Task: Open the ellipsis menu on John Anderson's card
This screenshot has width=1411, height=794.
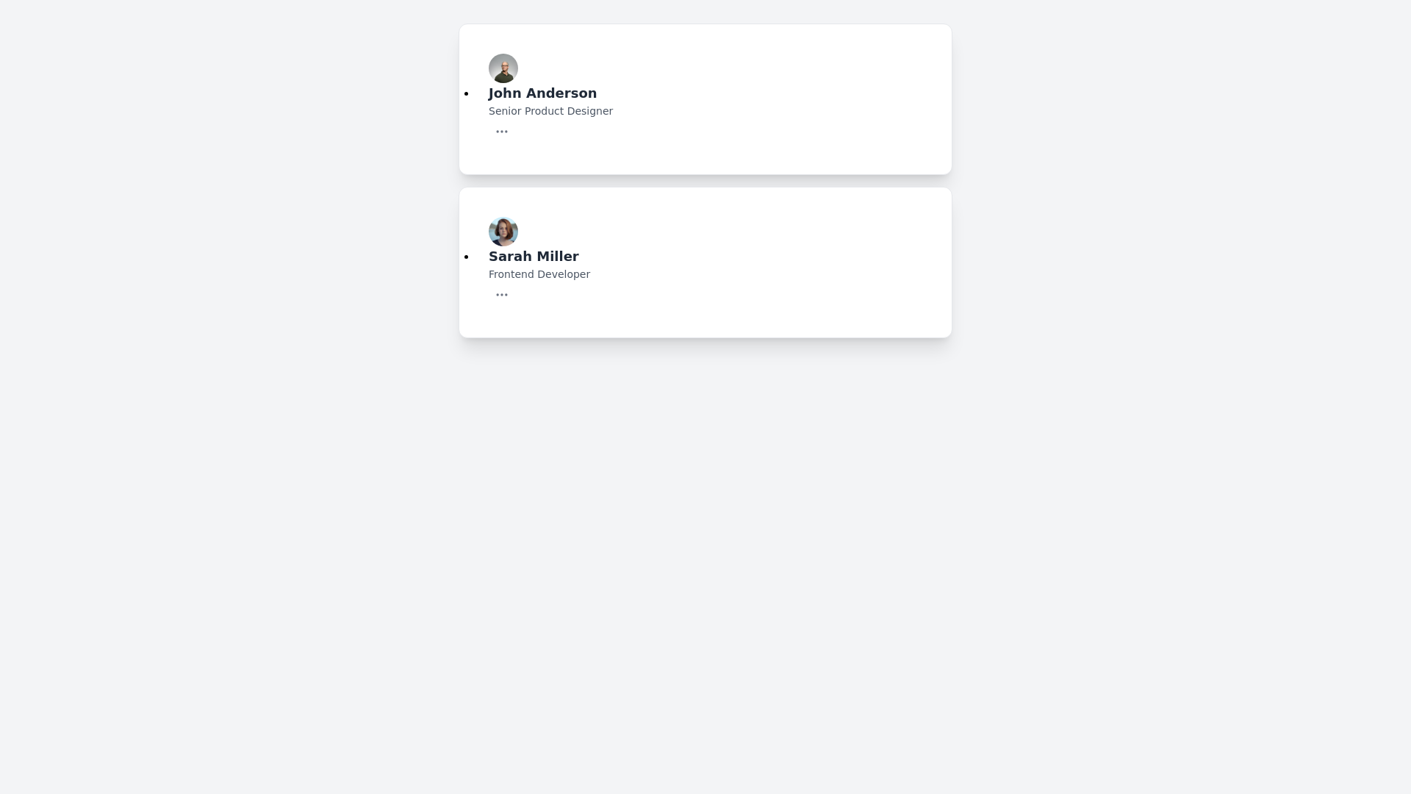Action: (502, 131)
